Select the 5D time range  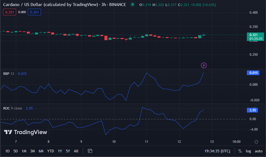click(x=16, y=151)
